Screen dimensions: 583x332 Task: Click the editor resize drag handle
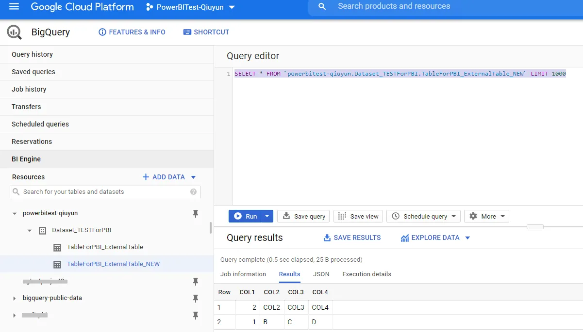click(x=535, y=227)
